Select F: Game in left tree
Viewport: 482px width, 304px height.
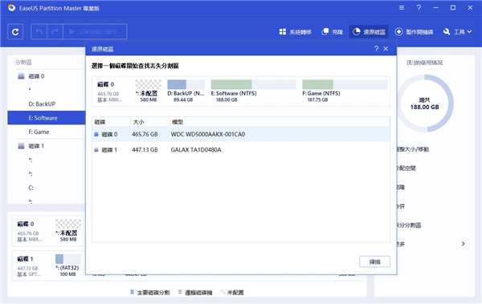(39, 132)
